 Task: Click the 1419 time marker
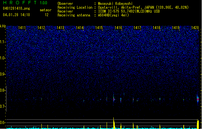pyautogui.click(x=176, y=28)
